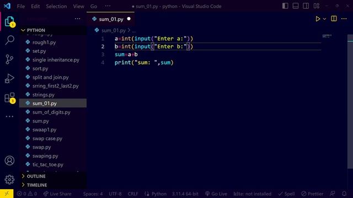
Task: Click the Prettier status item
Action: 312,194
